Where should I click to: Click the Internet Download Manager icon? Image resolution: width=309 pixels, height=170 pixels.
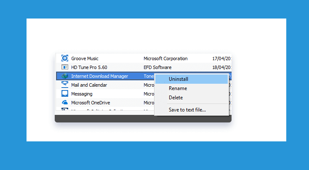pos(65,76)
